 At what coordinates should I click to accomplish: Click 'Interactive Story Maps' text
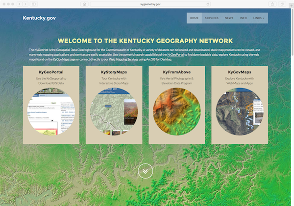114,83
